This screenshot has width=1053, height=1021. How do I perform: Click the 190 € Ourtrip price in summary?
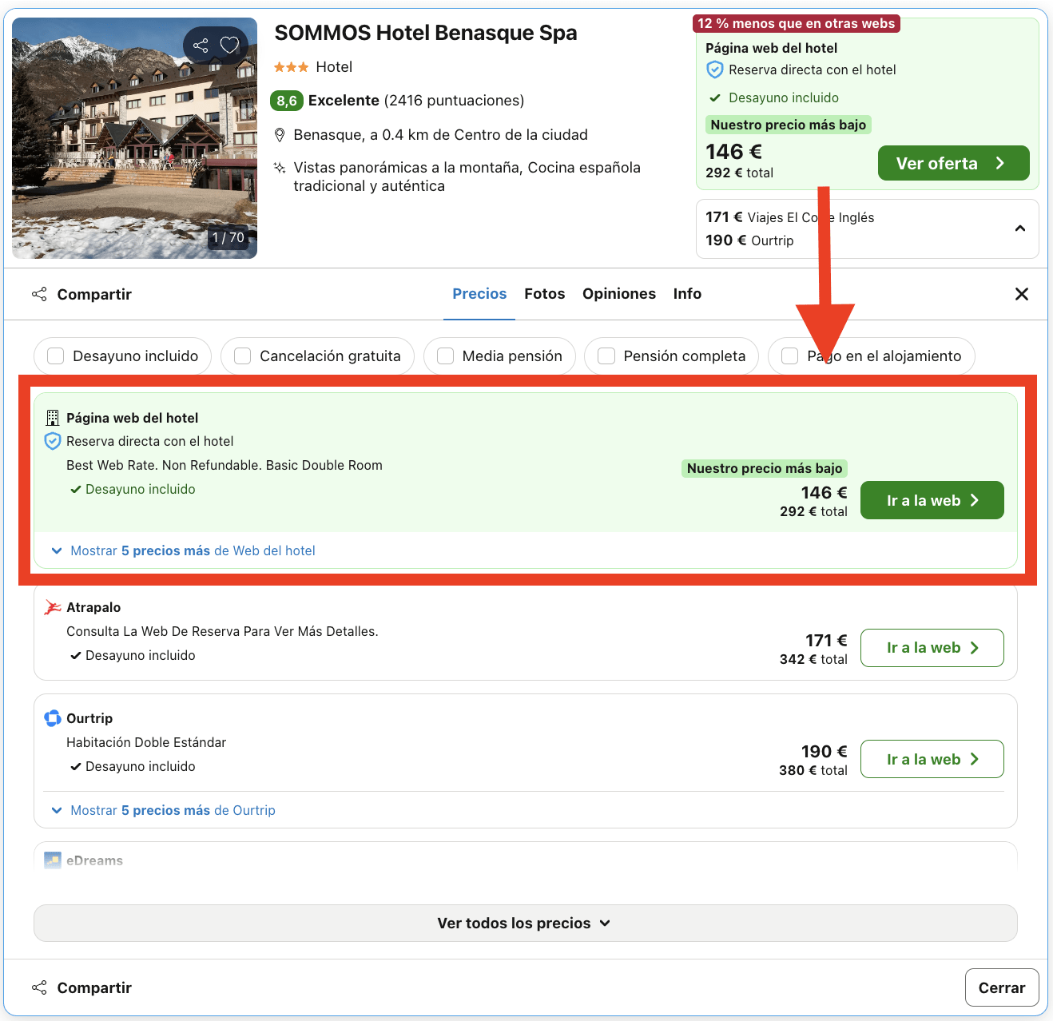click(x=749, y=240)
